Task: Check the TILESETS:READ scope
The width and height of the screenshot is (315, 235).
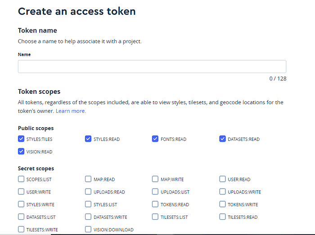Action: click(222, 217)
